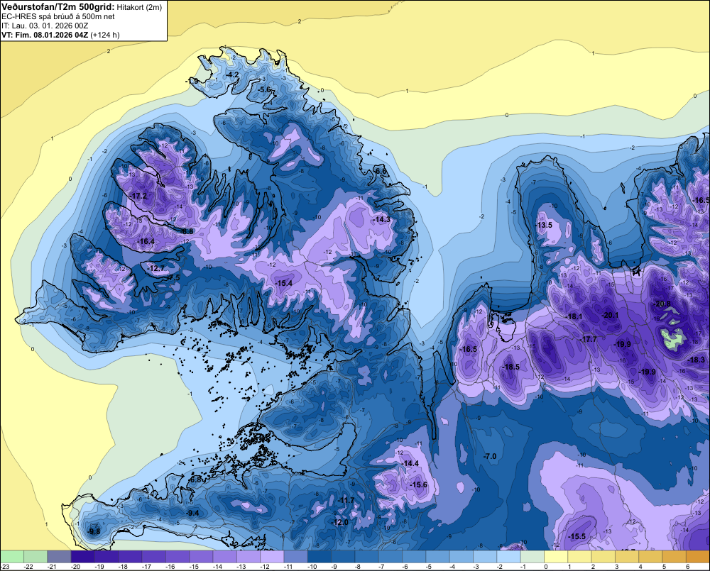Screen dimensions: 710x571
Task: Select the lavender legend swatch above -12
Action: coord(272,557)
